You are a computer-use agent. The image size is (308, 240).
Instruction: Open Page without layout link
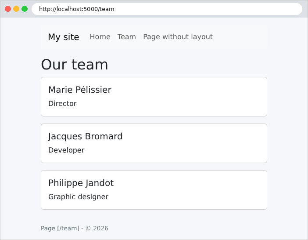[178, 37]
